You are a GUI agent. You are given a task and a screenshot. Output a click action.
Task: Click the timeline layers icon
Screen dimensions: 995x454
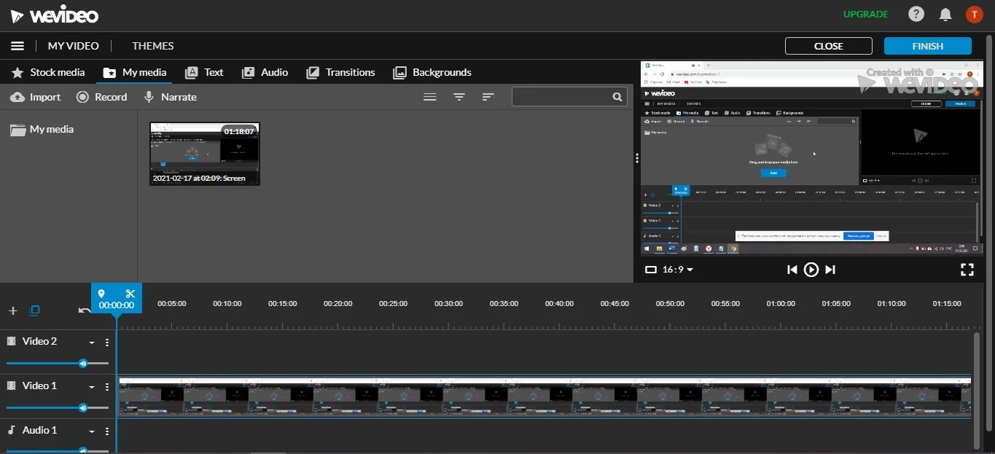coord(34,310)
